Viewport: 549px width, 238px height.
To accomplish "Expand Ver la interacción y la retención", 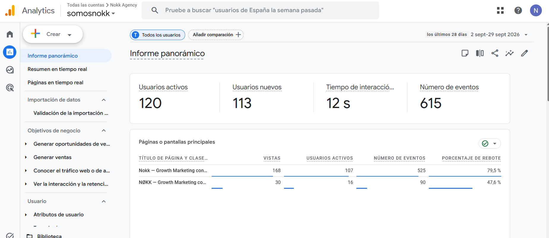I will [x=26, y=184].
